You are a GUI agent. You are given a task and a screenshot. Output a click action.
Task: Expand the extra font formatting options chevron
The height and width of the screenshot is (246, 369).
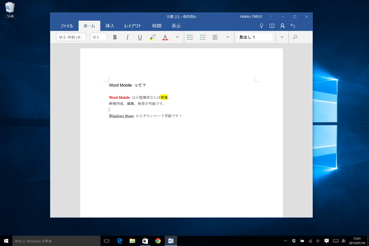coord(177,37)
